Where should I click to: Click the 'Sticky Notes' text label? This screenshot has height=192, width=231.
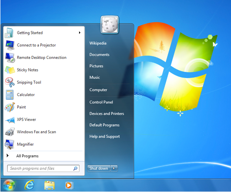tap(27, 70)
